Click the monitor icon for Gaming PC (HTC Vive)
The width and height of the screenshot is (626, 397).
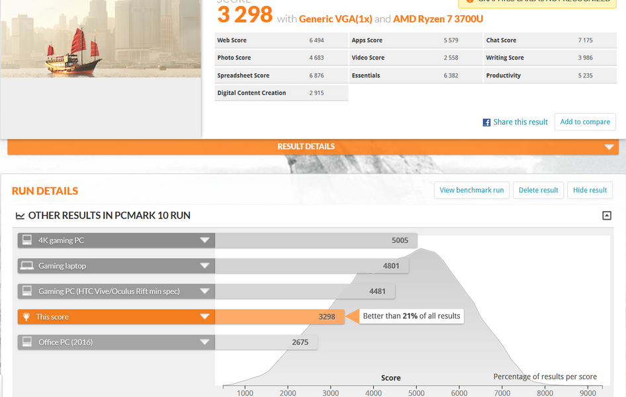click(27, 291)
